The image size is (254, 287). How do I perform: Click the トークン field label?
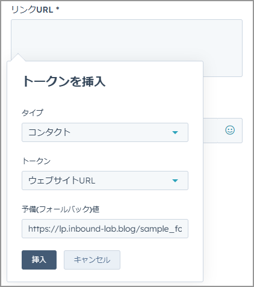[36, 161]
